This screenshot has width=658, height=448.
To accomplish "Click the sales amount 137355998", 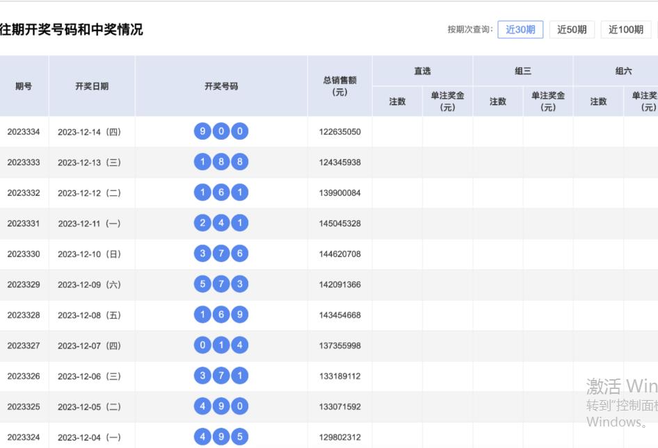I will [x=340, y=346].
